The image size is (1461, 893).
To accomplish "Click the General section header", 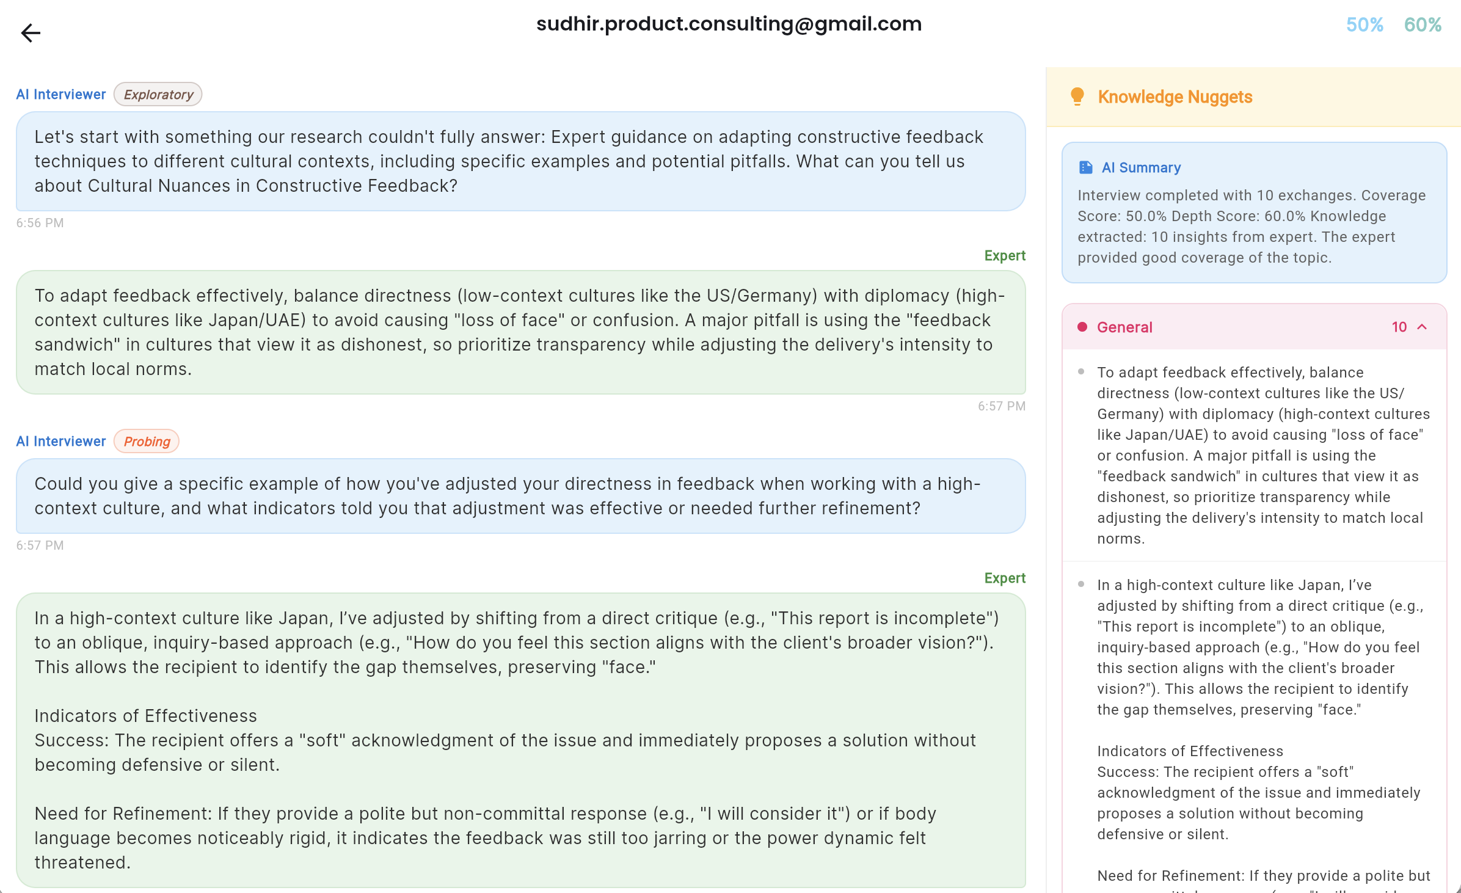I will coord(1124,327).
